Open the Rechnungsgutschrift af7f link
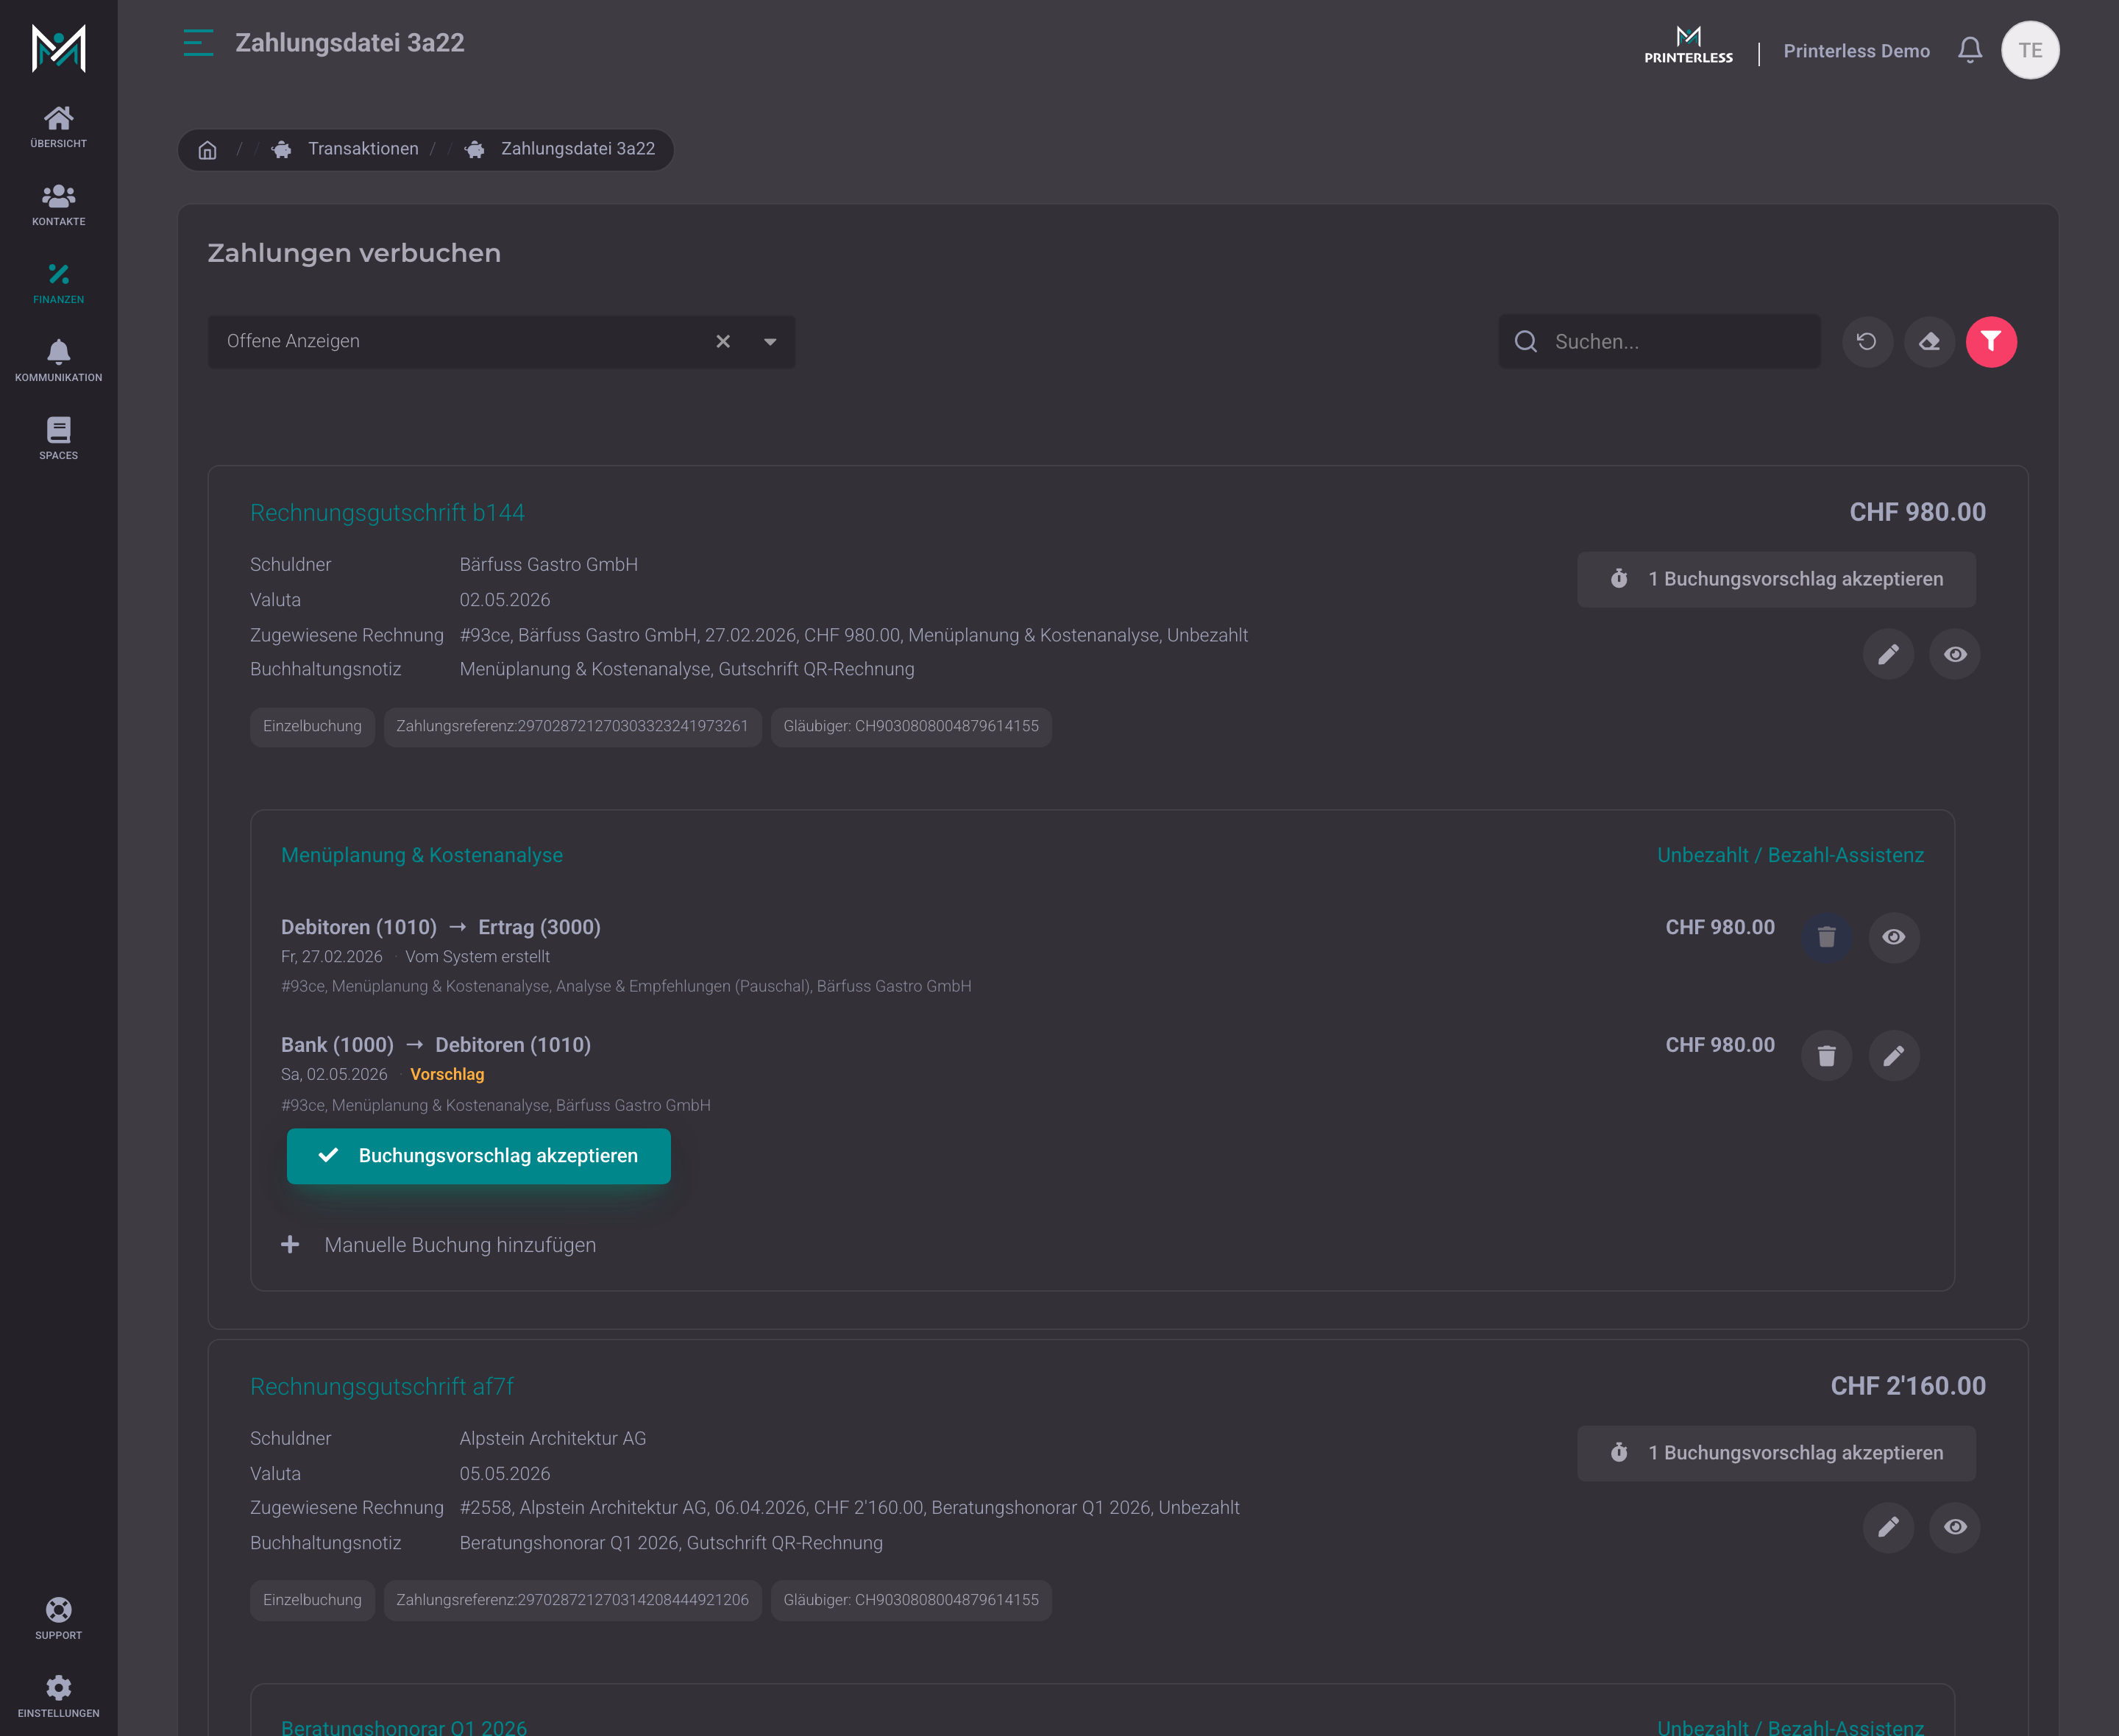The height and width of the screenshot is (1736, 2119). (x=382, y=1386)
